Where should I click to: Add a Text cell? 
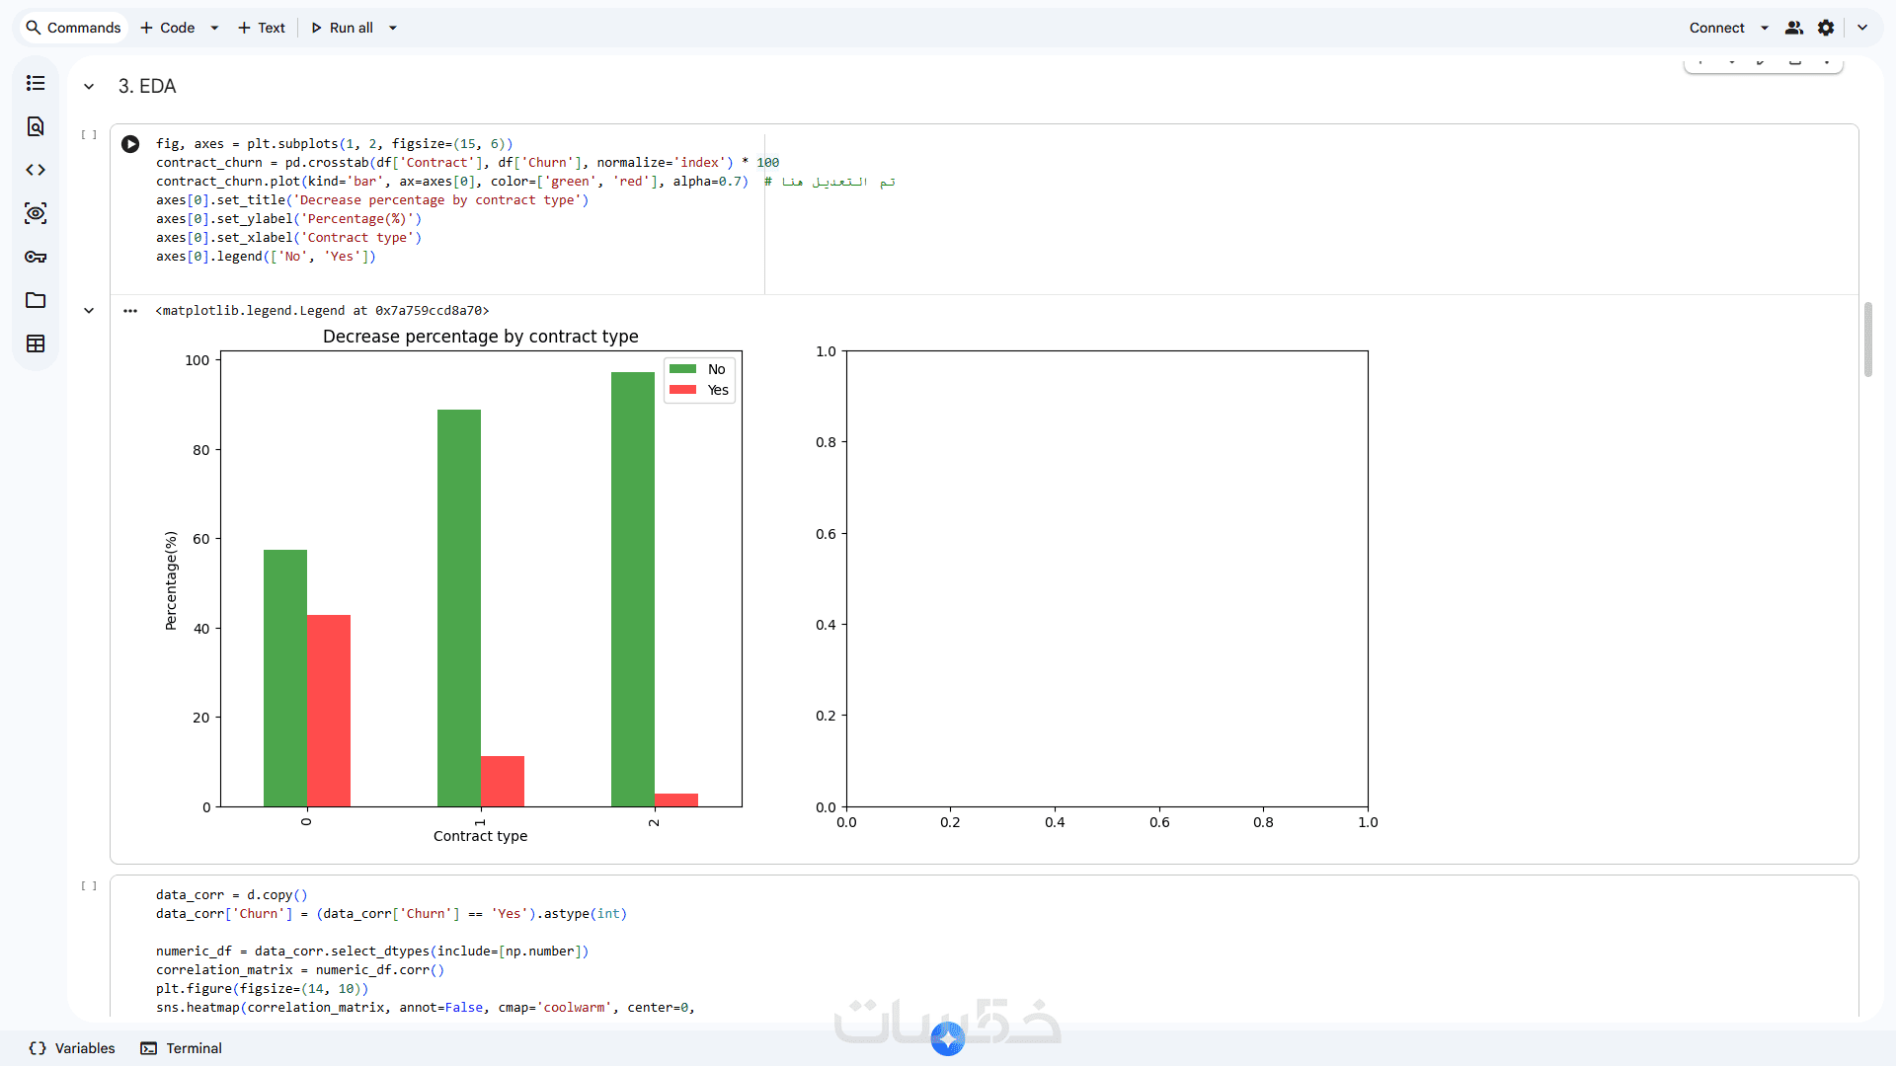click(x=262, y=28)
